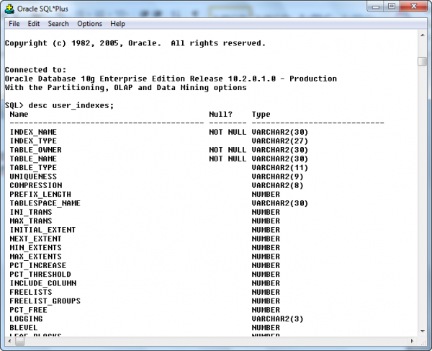Click the VARCHAR2(27) type value
The width and height of the screenshot is (432, 351).
(280, 141)
